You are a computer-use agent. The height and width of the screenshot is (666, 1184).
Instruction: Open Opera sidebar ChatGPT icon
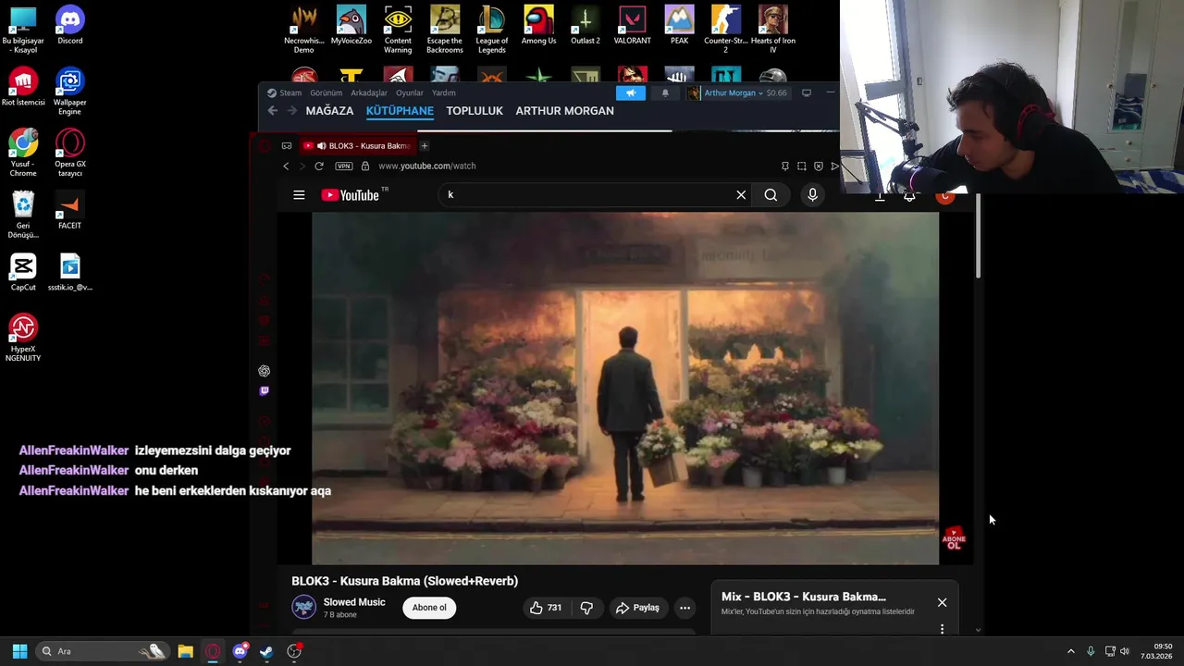coord(265,371)
